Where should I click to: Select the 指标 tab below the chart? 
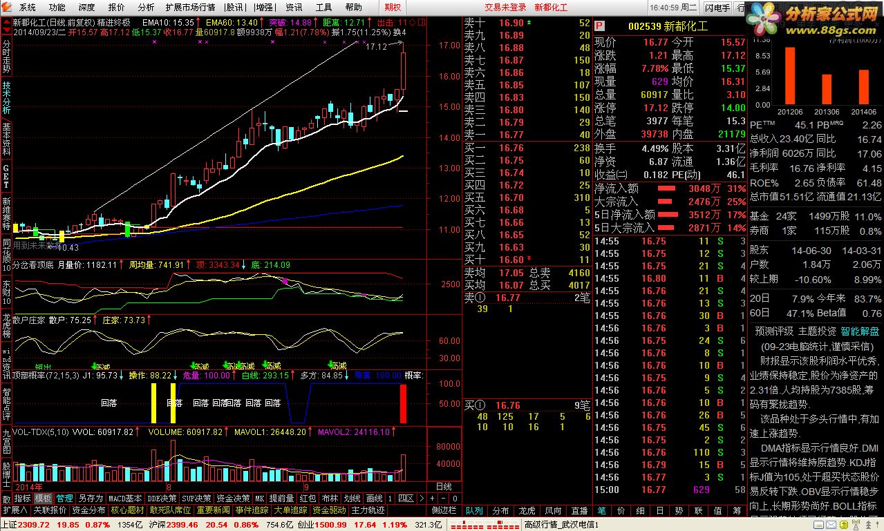click(x=23, y=498)
